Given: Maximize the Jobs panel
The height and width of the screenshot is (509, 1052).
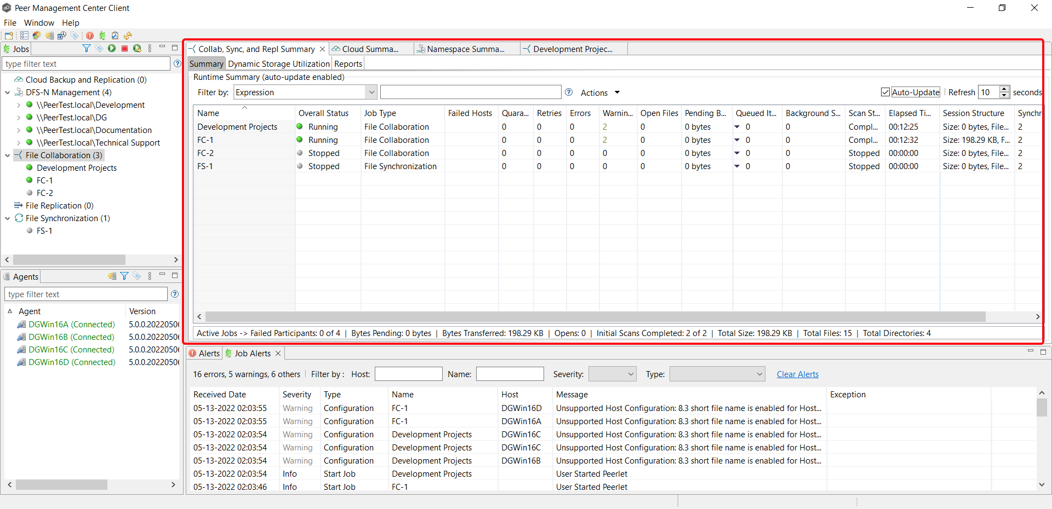Looking at the screenshot, I should (x=175, y=48).
